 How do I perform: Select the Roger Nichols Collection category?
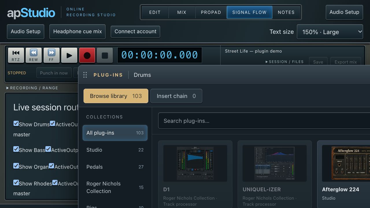[115, 187]
